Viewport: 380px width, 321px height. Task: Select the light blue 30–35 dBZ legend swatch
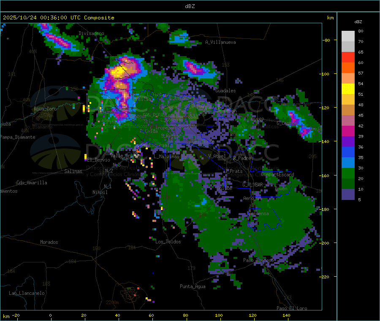point(348,163)
